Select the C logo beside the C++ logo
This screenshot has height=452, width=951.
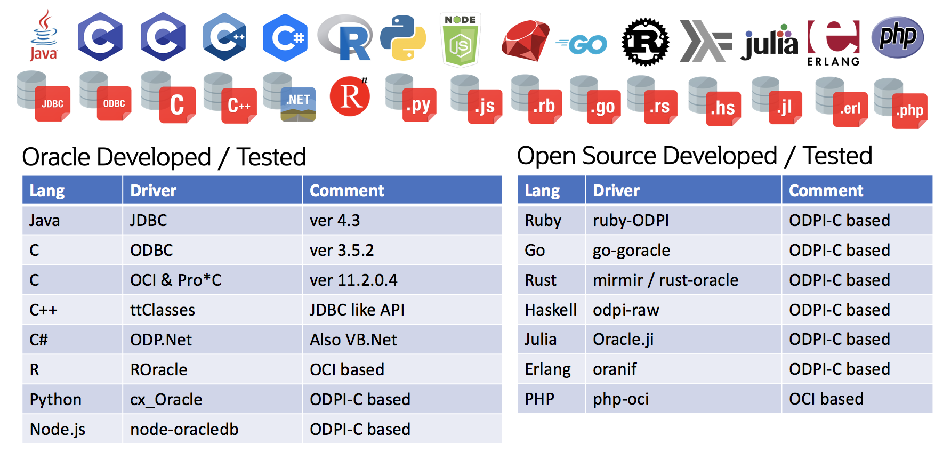coord(163,37)
